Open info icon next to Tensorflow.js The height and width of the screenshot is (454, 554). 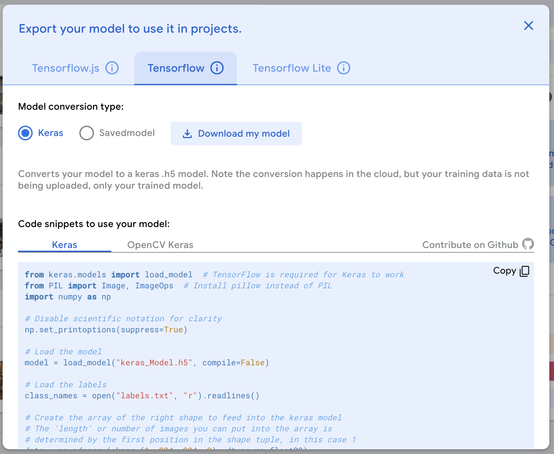tap(112, 68)
